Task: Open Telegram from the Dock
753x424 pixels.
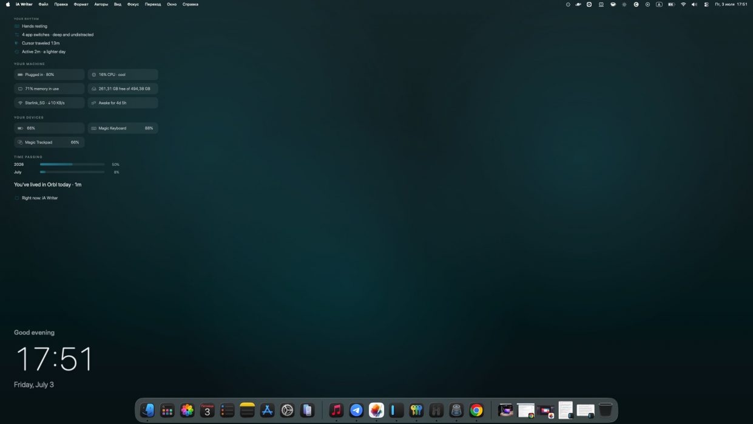Action: click(x=356, y=411)
